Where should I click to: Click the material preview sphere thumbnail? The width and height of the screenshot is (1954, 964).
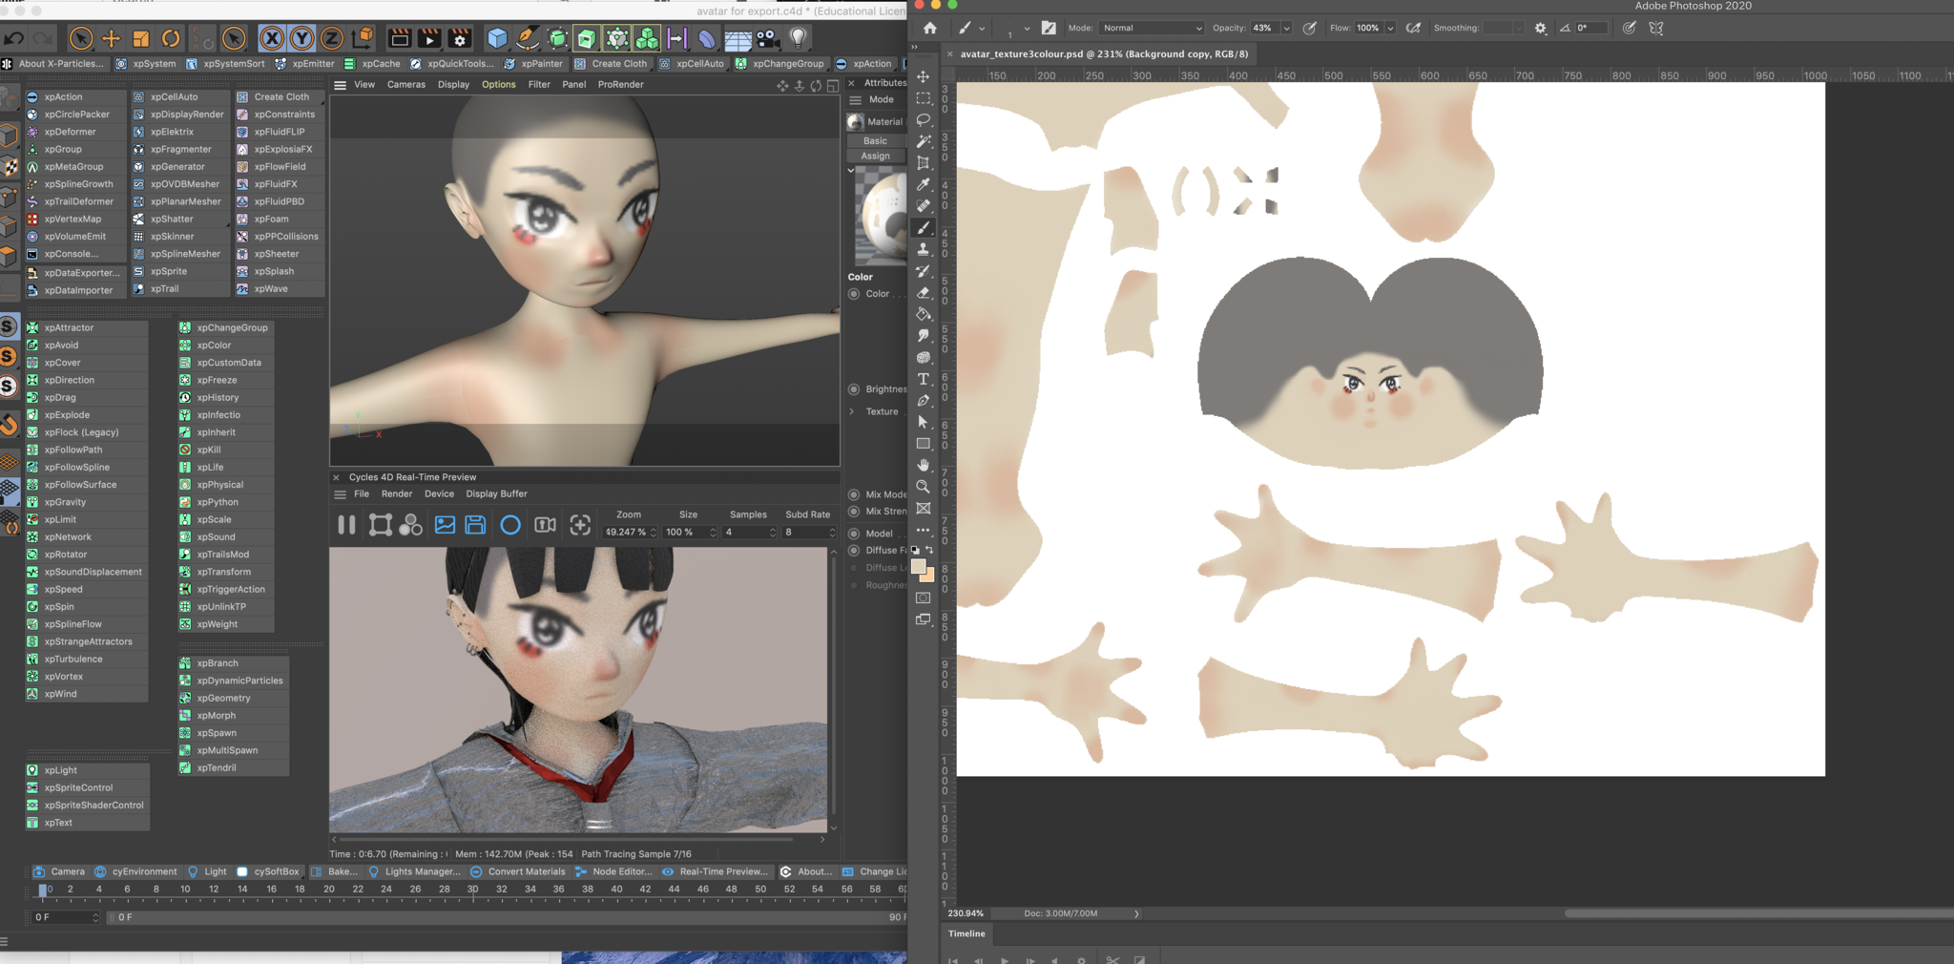[x=881, y=218]
